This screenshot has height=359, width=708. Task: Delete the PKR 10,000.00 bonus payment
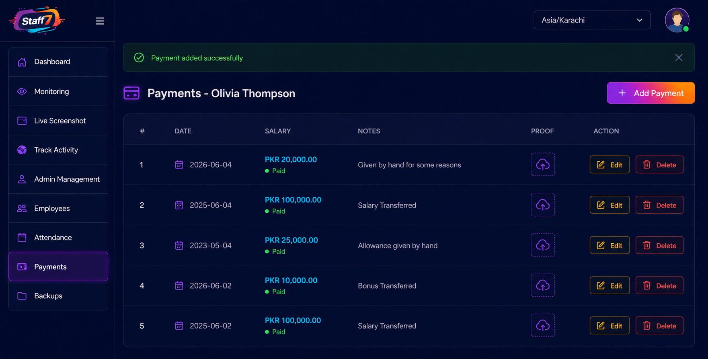coord(659,285)
